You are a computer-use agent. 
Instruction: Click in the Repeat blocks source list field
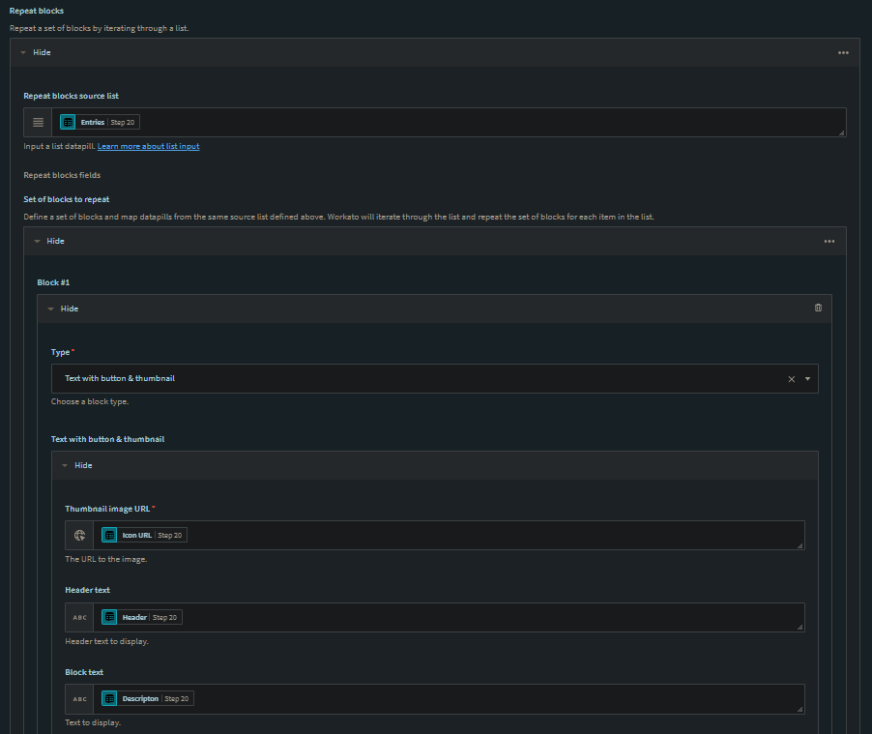(x=483, y=123)
